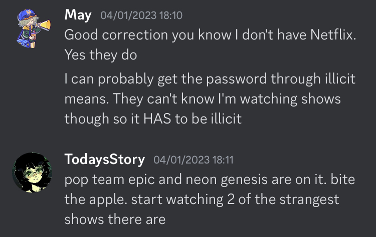Click the 'Yes they do' message line
Image resolution: width=376 pixels, height=237 pixels.
click(101, 55)
